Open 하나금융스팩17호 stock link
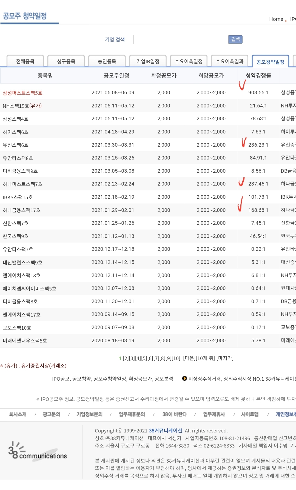Image resolution: width=296 pixels, height=490 pixels. (22, 210)
